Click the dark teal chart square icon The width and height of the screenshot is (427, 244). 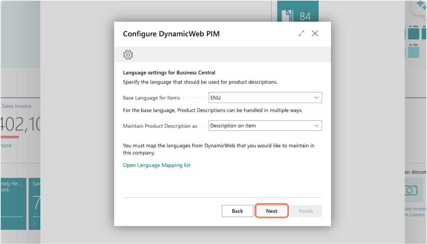pyautogui.click(x=413, y=33)
